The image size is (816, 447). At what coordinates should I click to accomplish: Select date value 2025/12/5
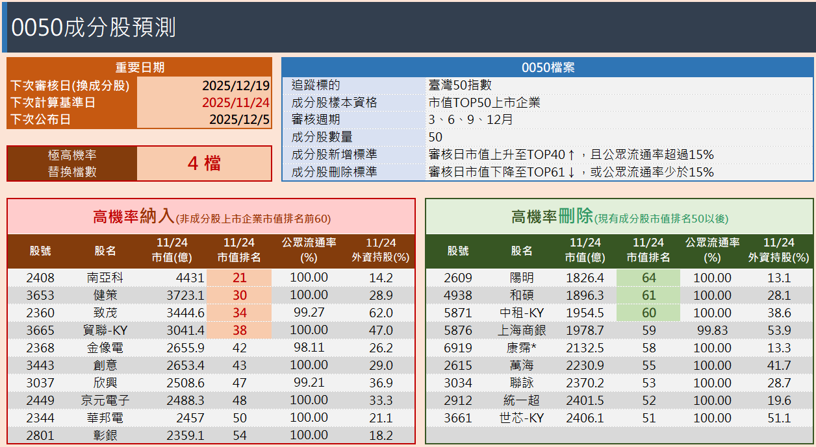coord(240,119)
